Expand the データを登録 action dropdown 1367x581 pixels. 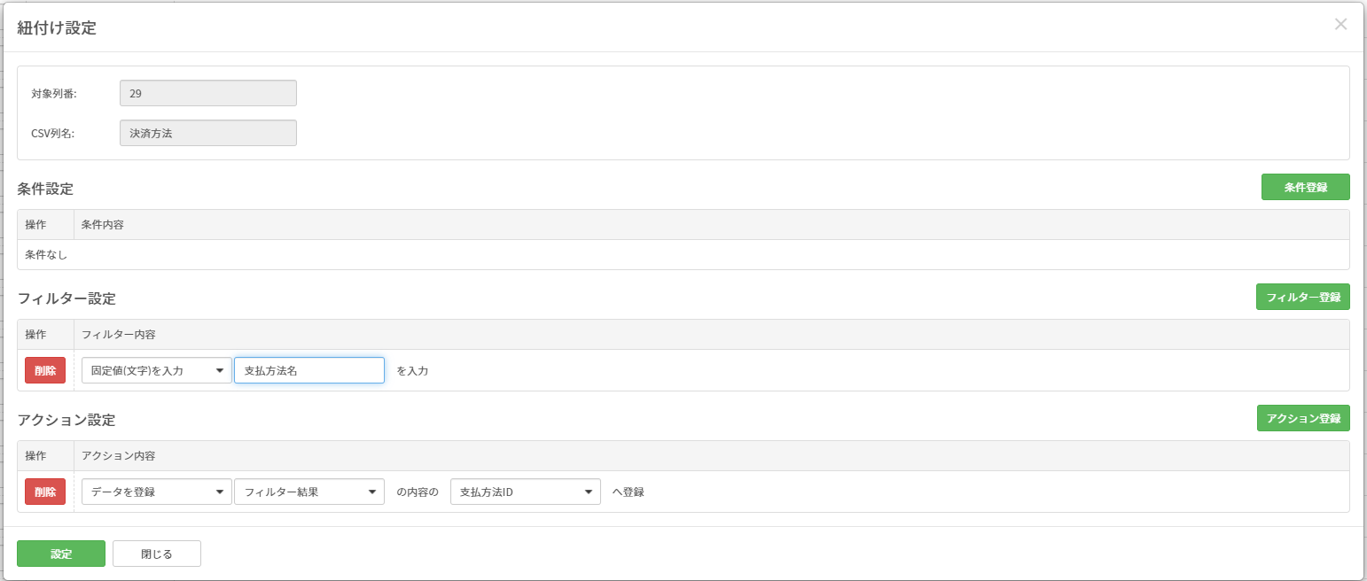pyautogui.click(x=157, y=492)
